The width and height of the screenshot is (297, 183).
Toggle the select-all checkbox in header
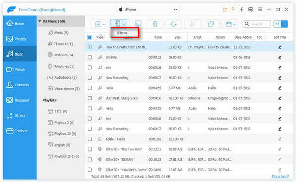click(x=90, y=37)
